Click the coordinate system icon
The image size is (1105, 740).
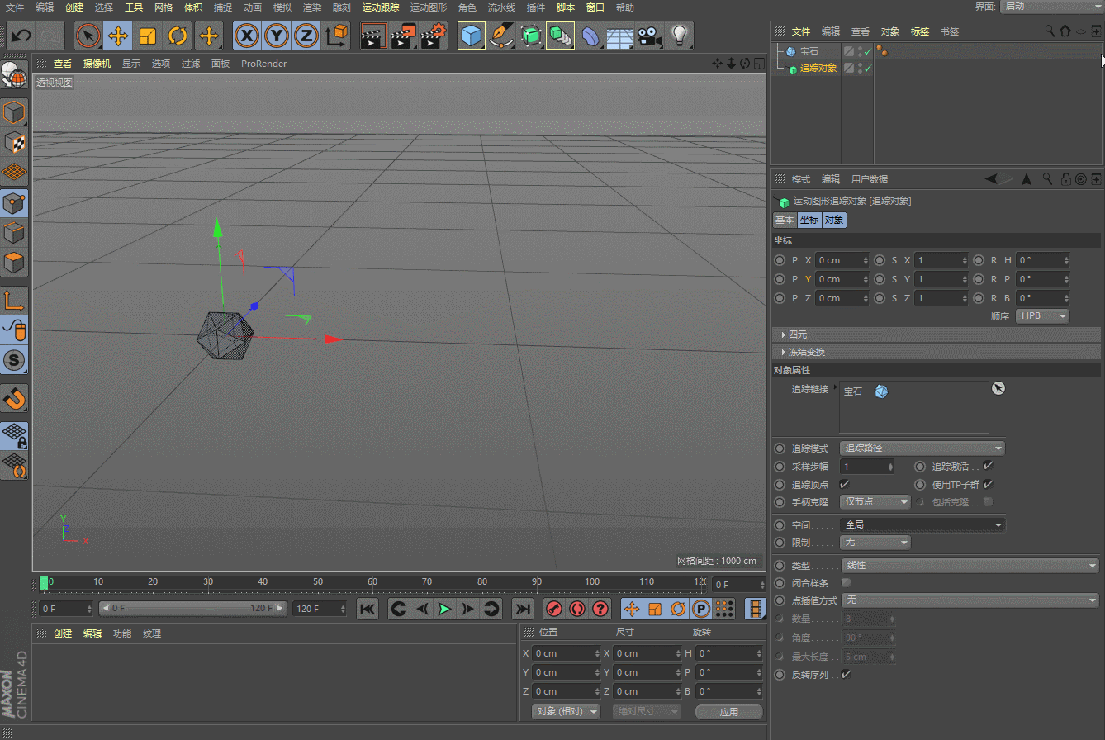(x=337, y=36)
